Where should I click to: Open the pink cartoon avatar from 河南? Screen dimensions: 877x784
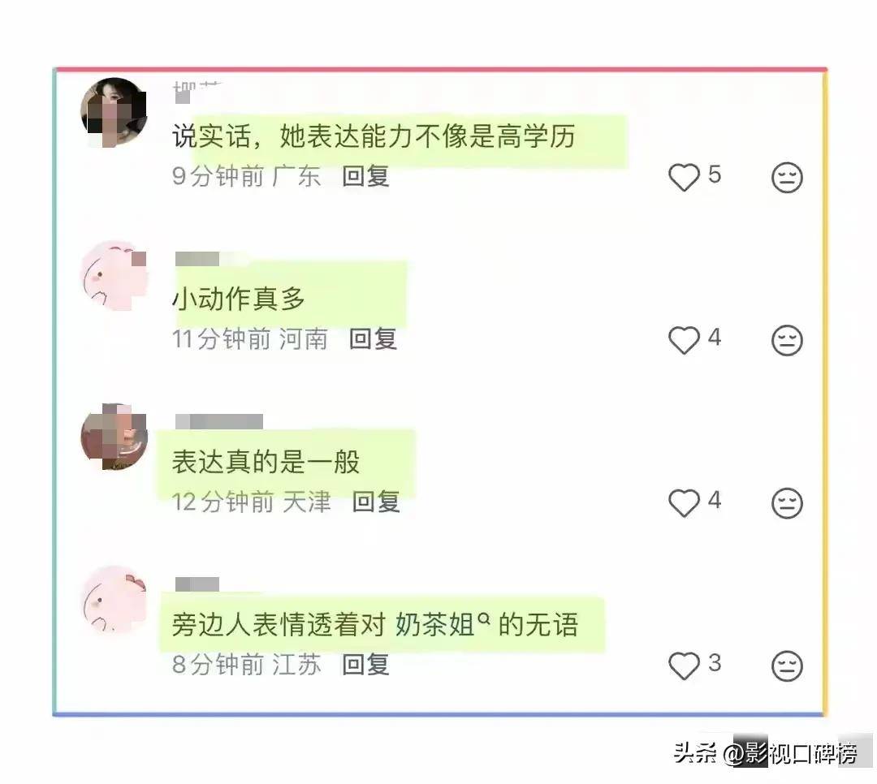[114, 275]
